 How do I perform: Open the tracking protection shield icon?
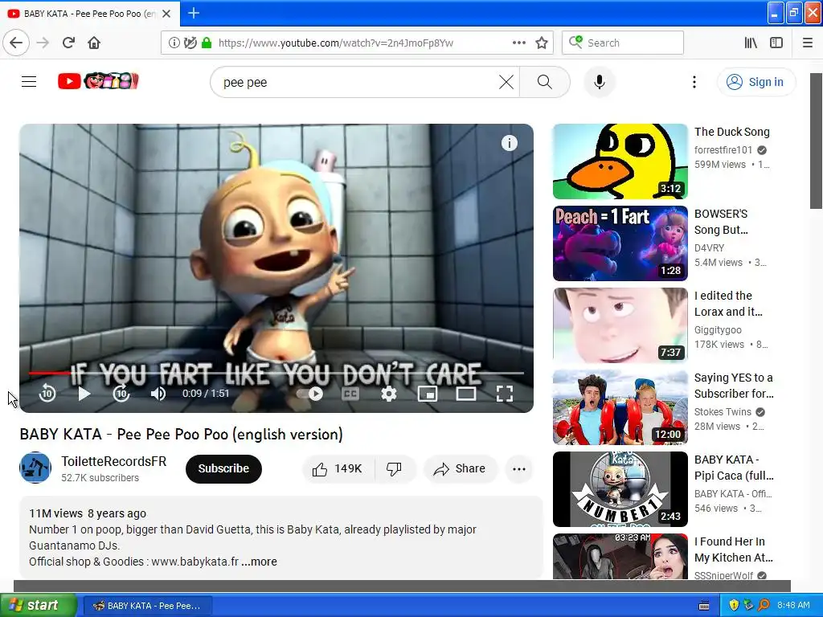pyautogui.click(x=190, y=43)
